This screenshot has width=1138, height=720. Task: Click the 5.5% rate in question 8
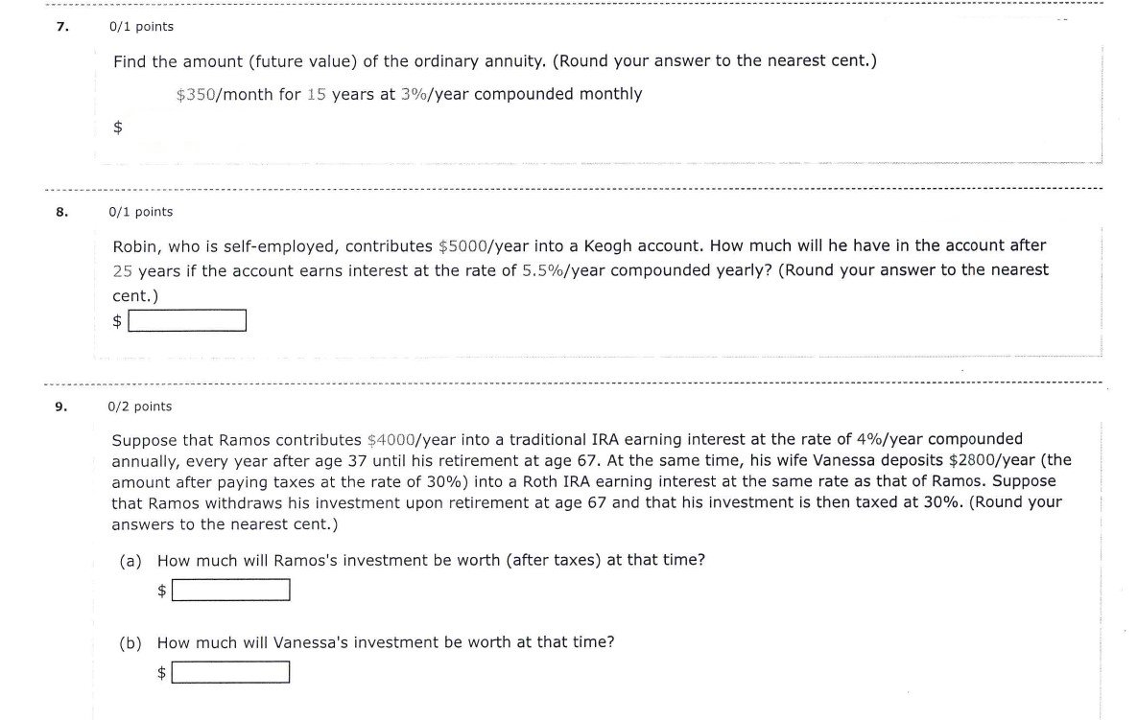(x=543, y=270)
